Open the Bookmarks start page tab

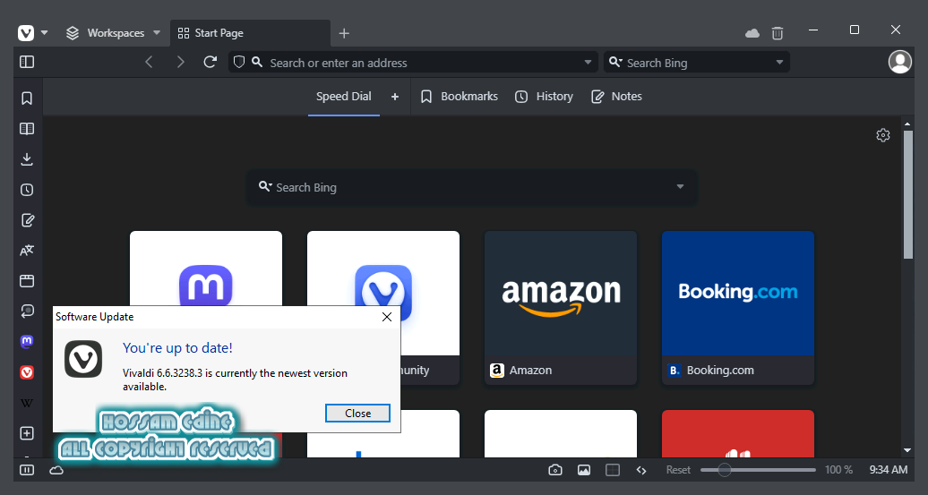459,97
